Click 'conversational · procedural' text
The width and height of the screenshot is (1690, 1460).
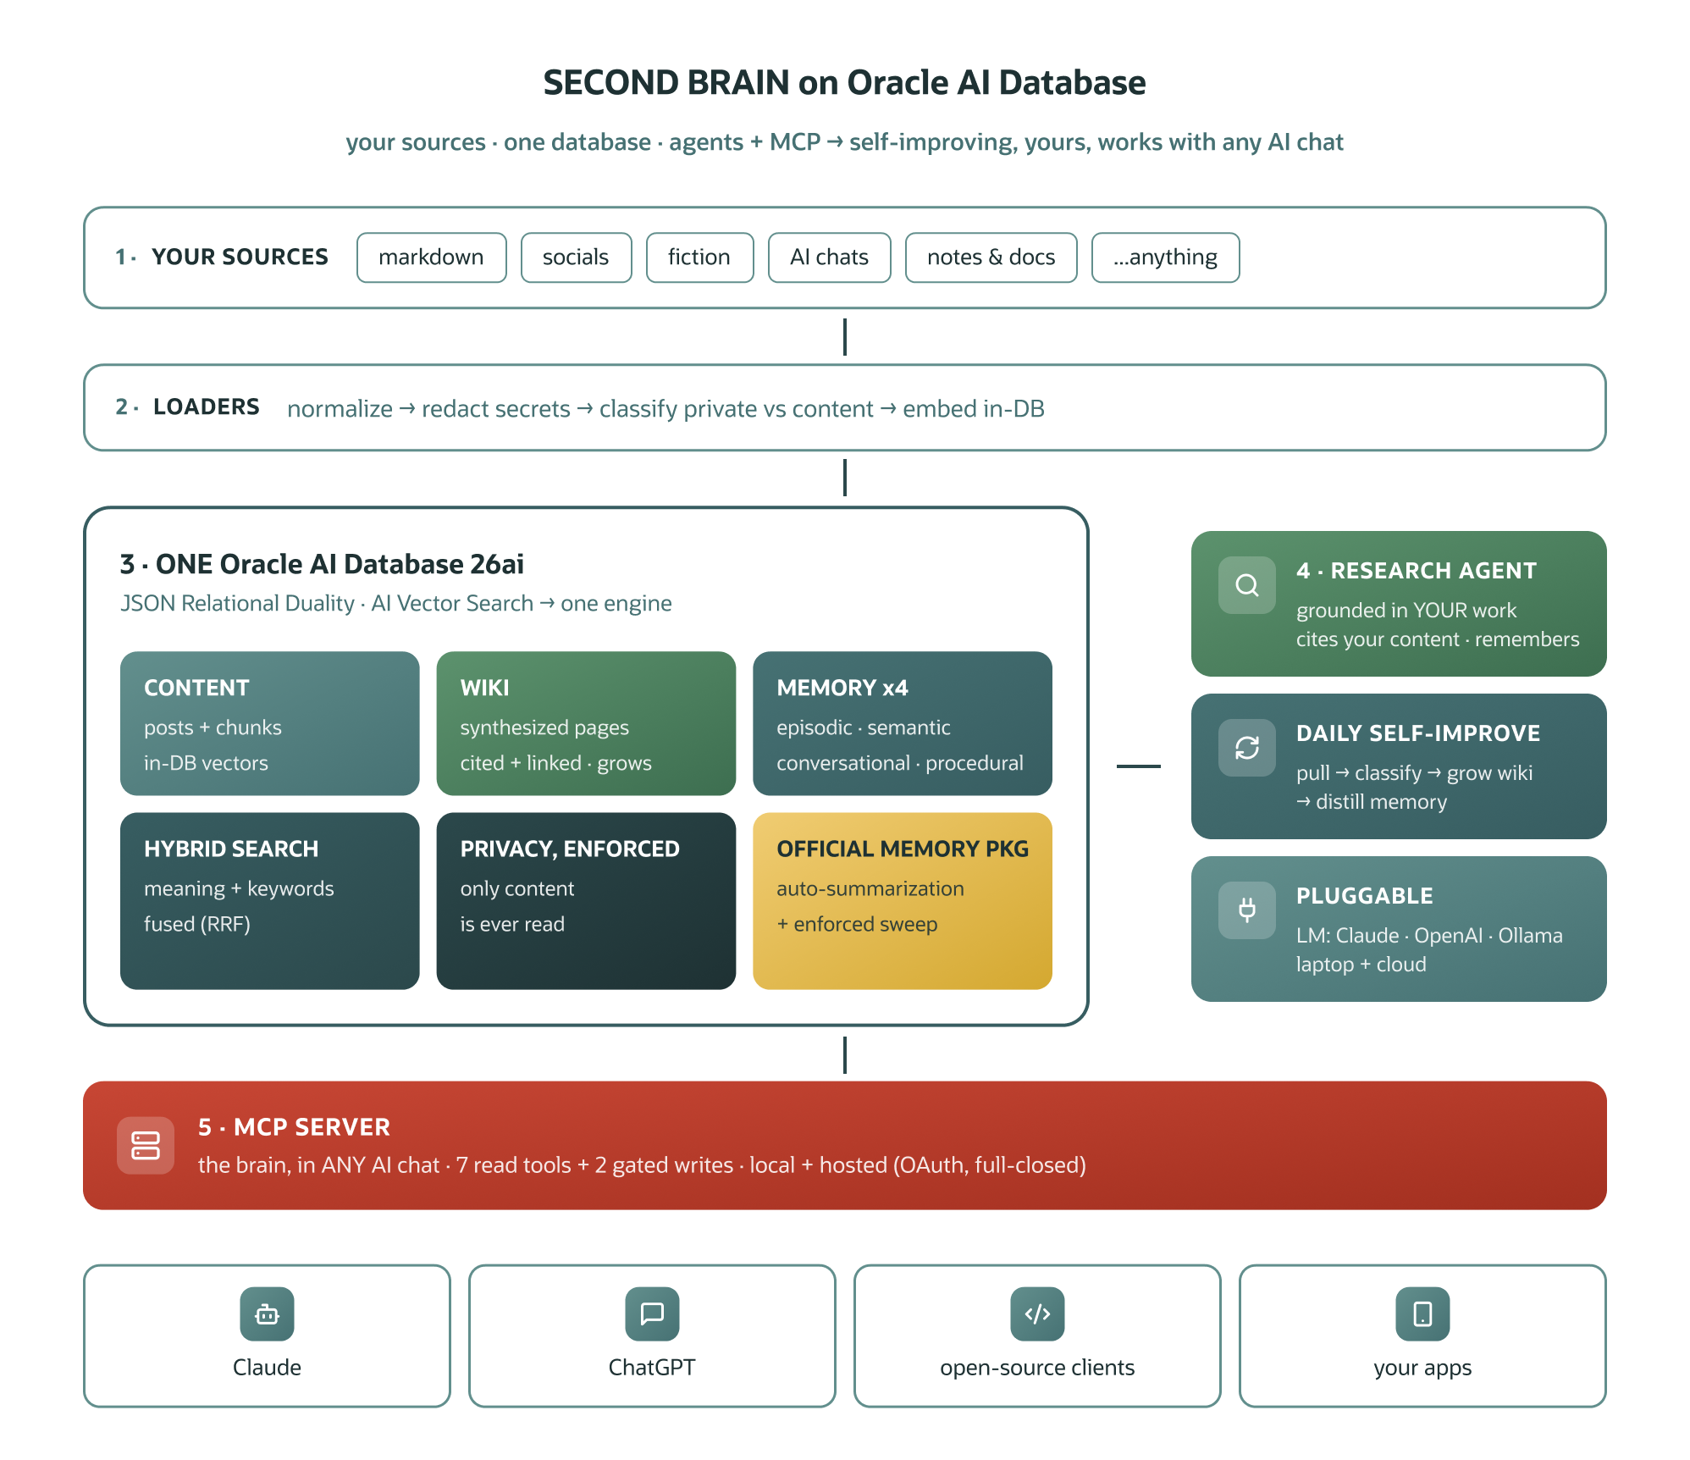click(900, 763)
